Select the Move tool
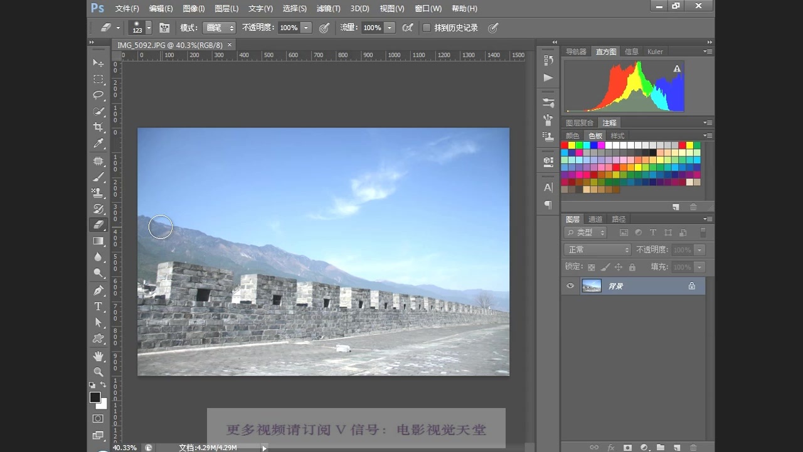The width and height of the screenshot is (803, 452). point(98,63)
